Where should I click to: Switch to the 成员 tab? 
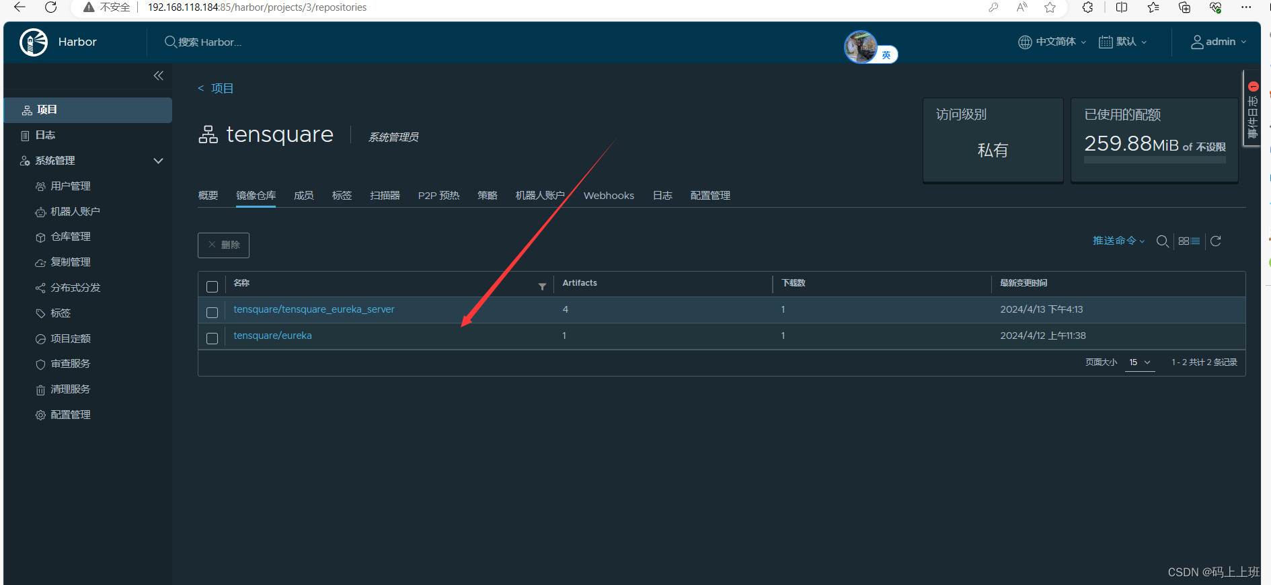pyautogui.click(x=304, y=196)
